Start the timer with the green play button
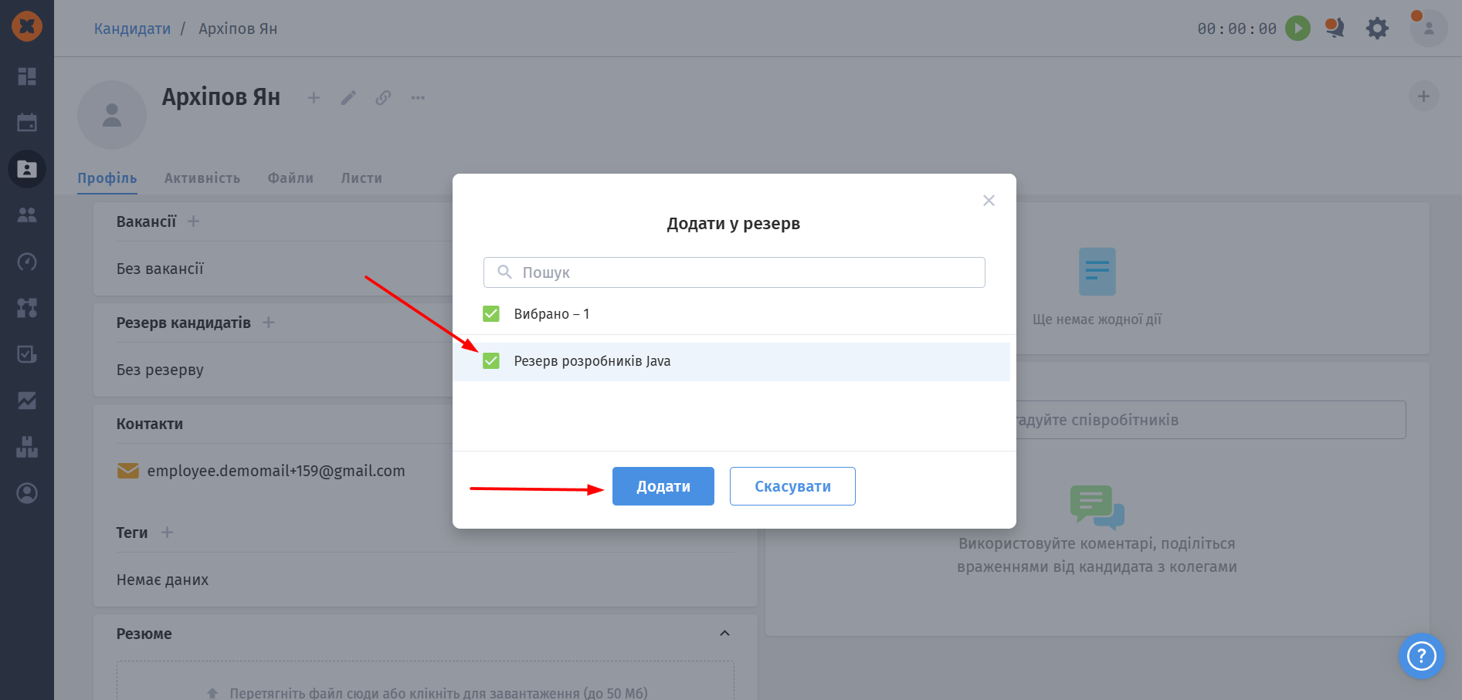 point(1297,29)
